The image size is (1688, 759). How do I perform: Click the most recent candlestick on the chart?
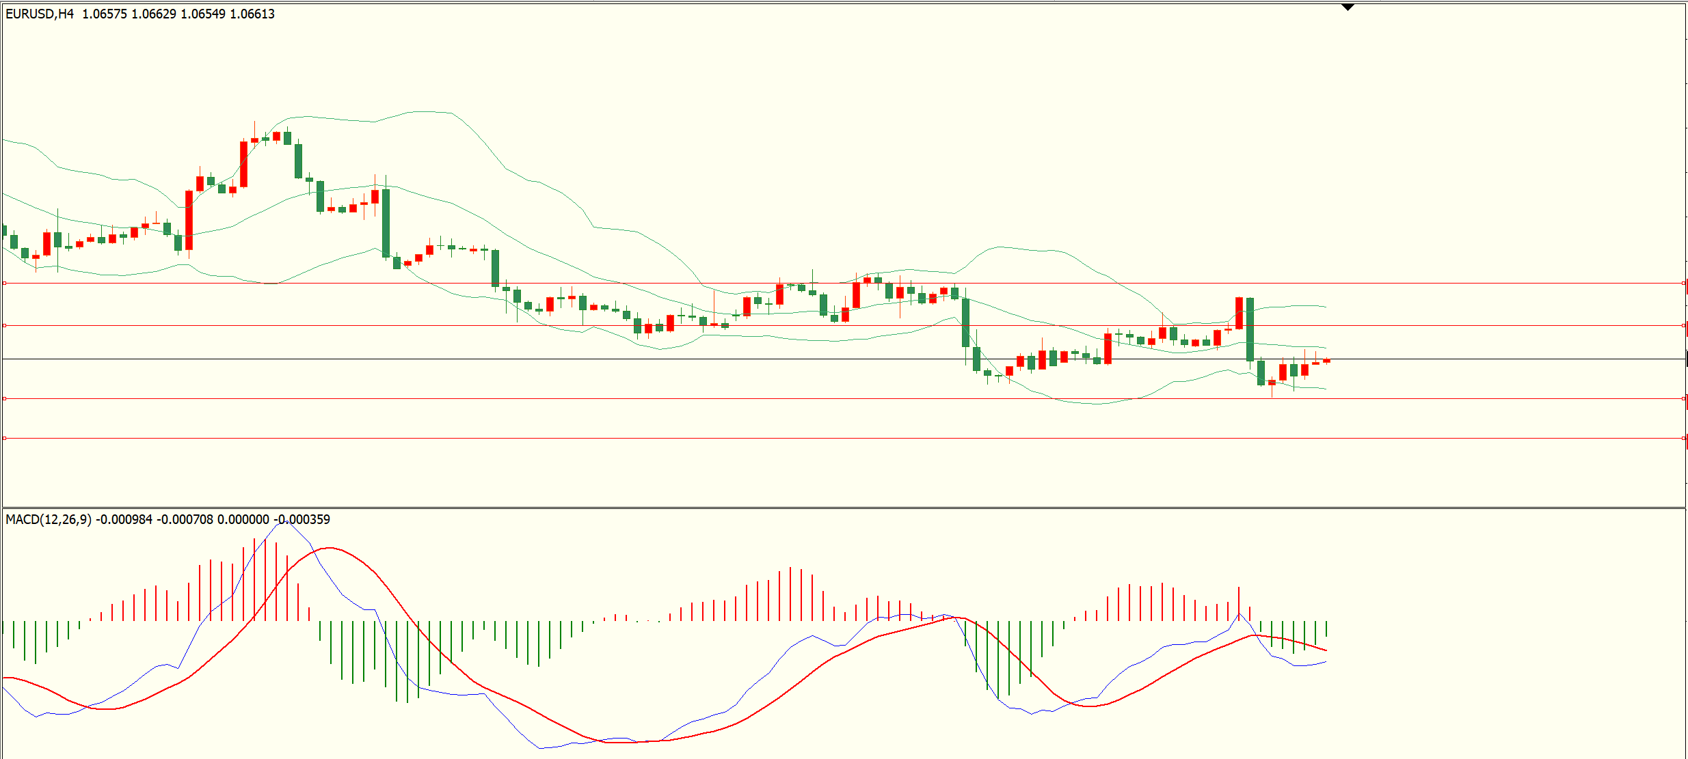pyautogui.click(x=1326, y=361)
